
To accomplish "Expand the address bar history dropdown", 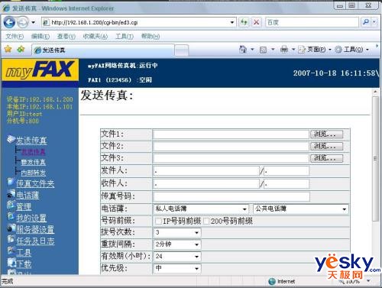I will pos(232,22).
